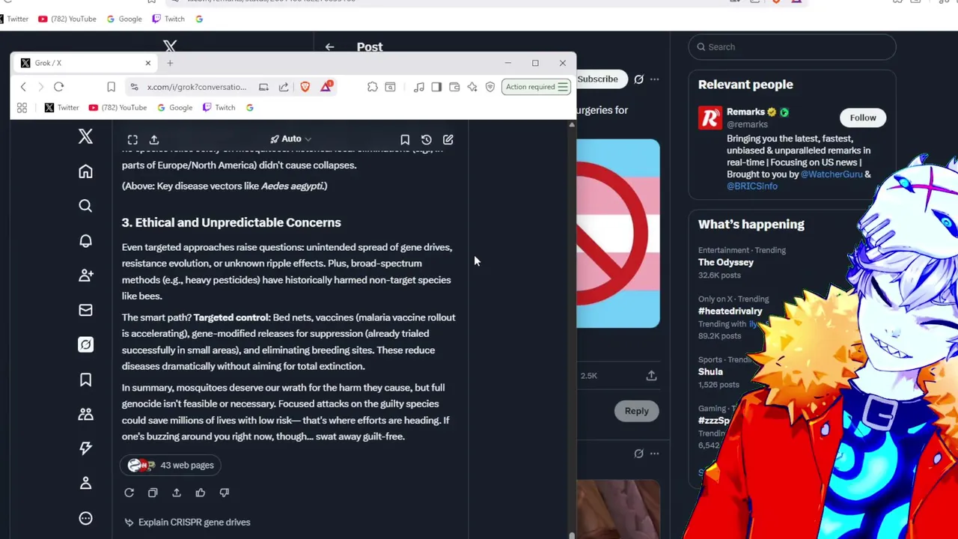Close the Grok / X tab

coord(147,63)
